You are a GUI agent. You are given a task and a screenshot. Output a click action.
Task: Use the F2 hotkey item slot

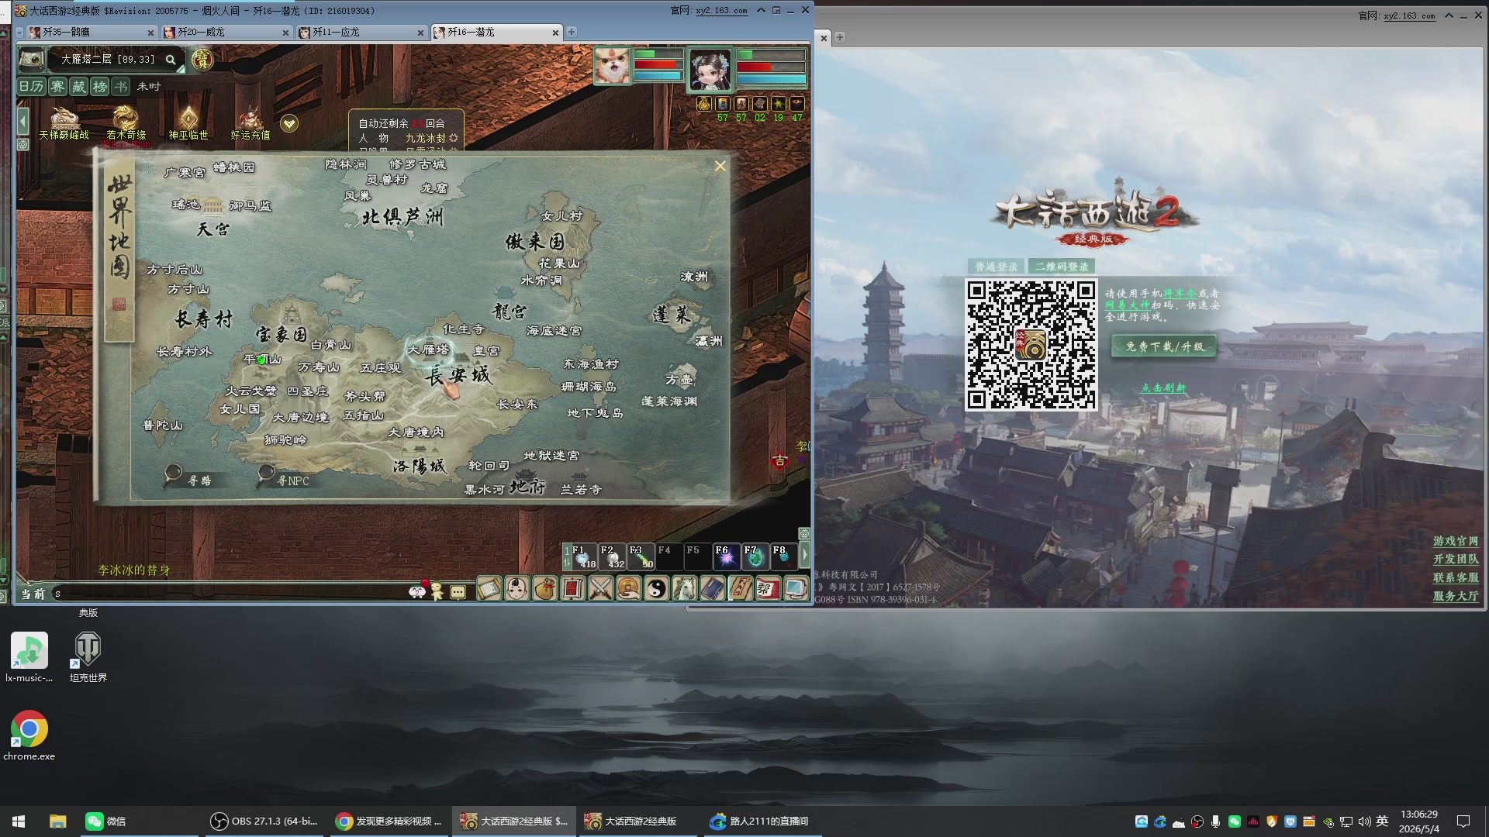pos(611,556)
